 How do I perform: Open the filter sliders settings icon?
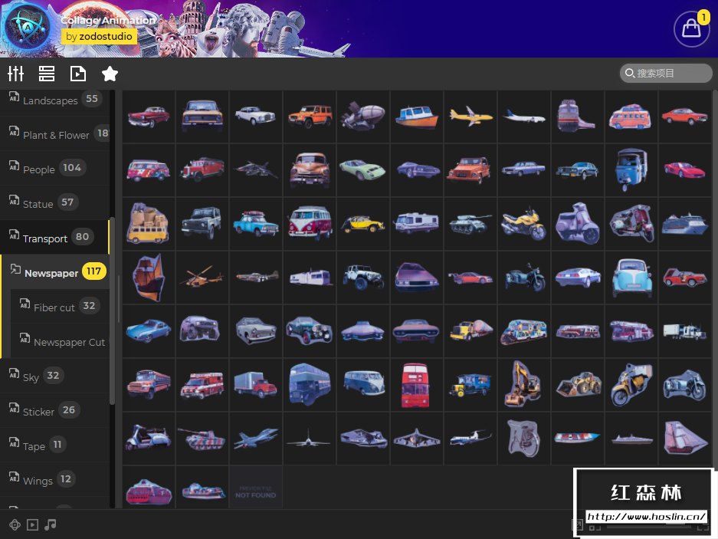click(15, 74)
